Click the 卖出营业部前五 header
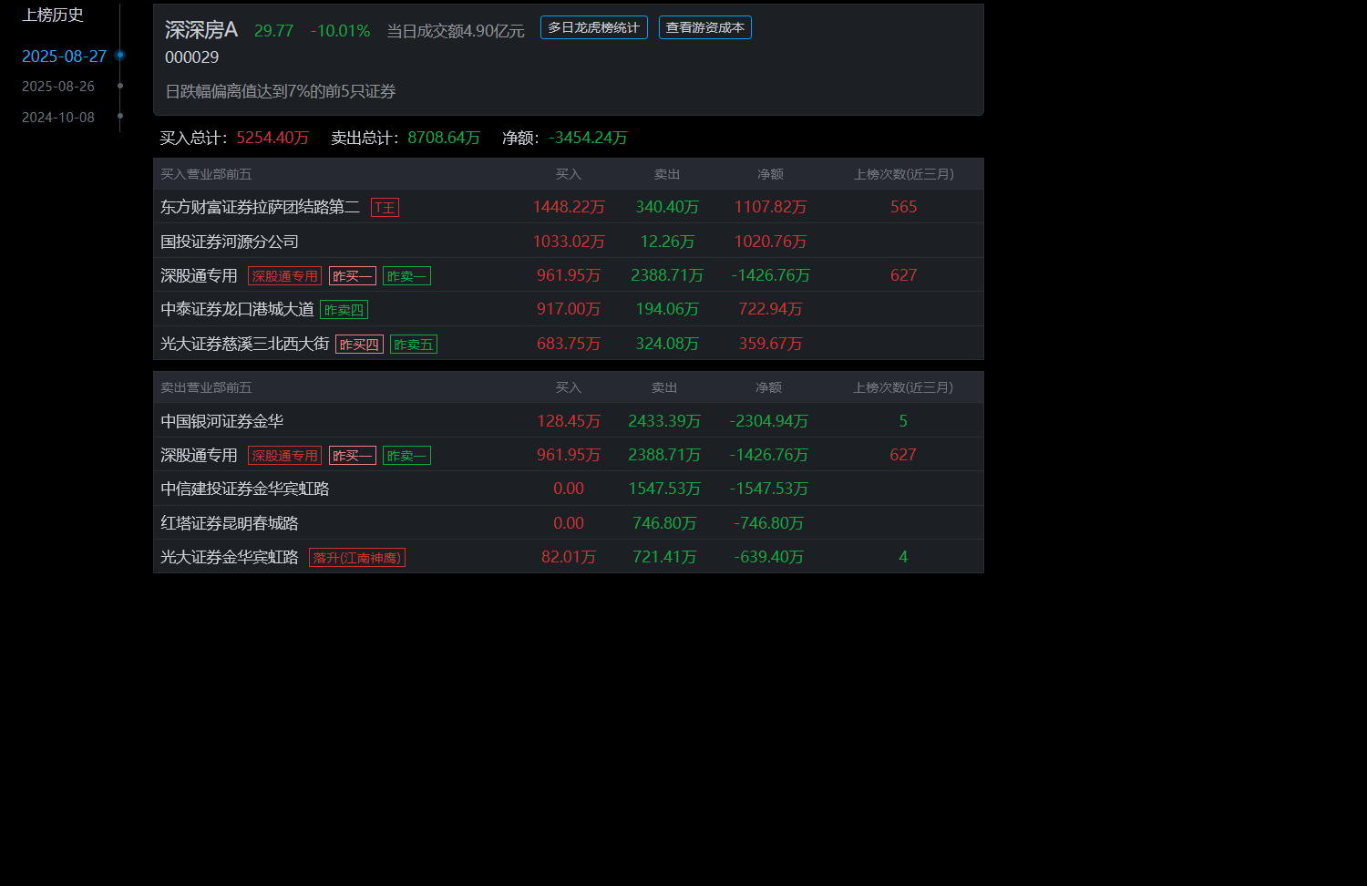 [206, 387]
